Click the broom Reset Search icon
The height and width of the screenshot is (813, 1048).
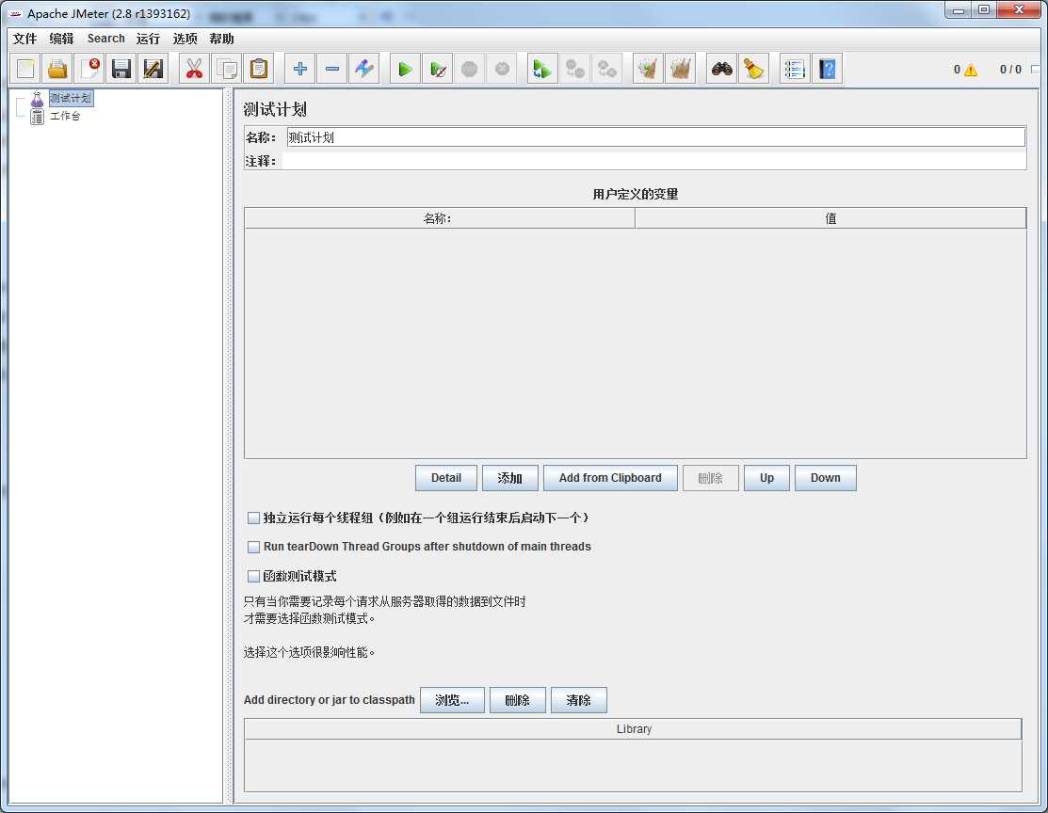754,69
